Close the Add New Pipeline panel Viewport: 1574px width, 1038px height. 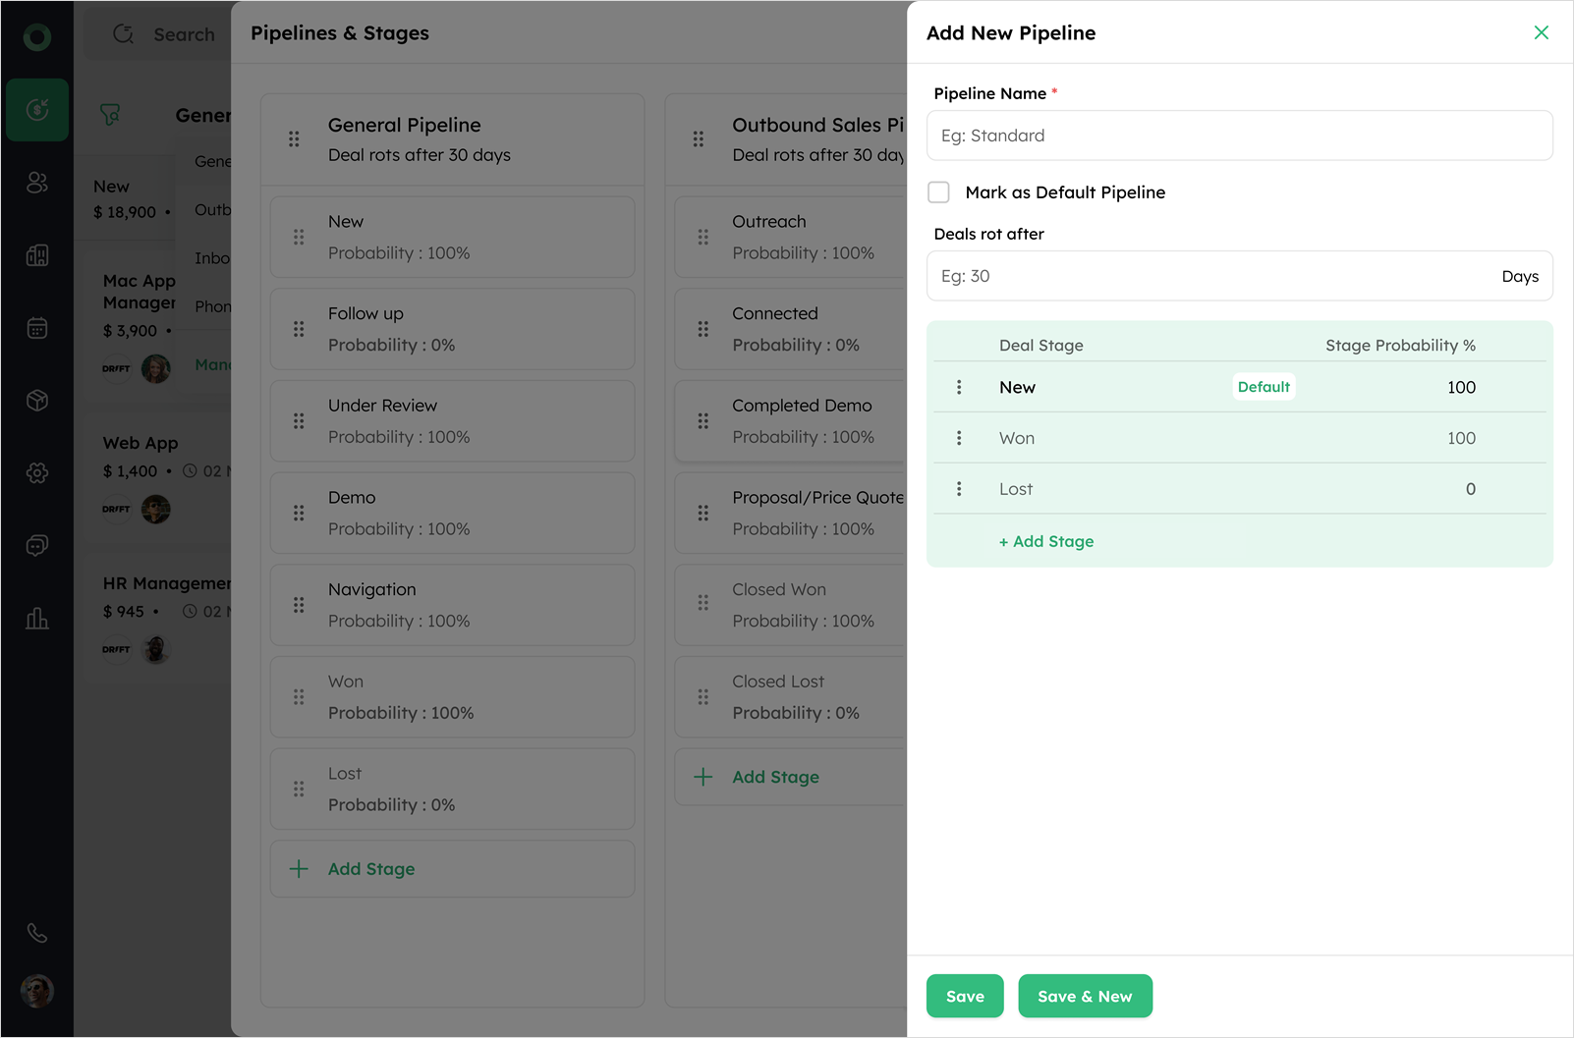(x=1541, y=32)
